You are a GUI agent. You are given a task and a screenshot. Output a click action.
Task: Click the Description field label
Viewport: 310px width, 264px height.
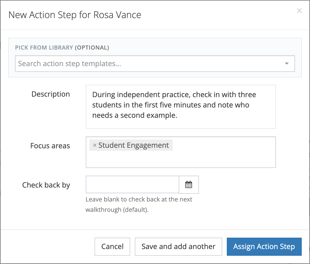51,94
